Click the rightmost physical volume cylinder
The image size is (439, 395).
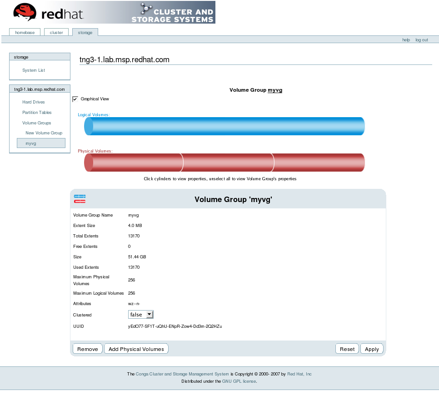tap(318, 162)
